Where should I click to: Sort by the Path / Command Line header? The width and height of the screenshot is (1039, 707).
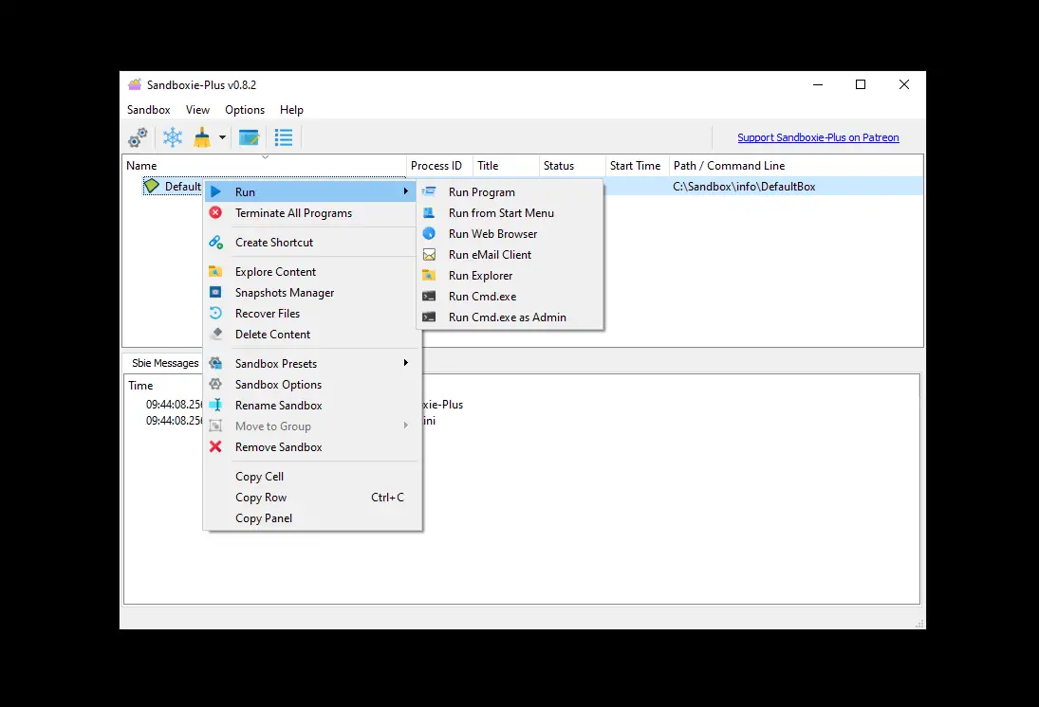[x=796, y=166]
